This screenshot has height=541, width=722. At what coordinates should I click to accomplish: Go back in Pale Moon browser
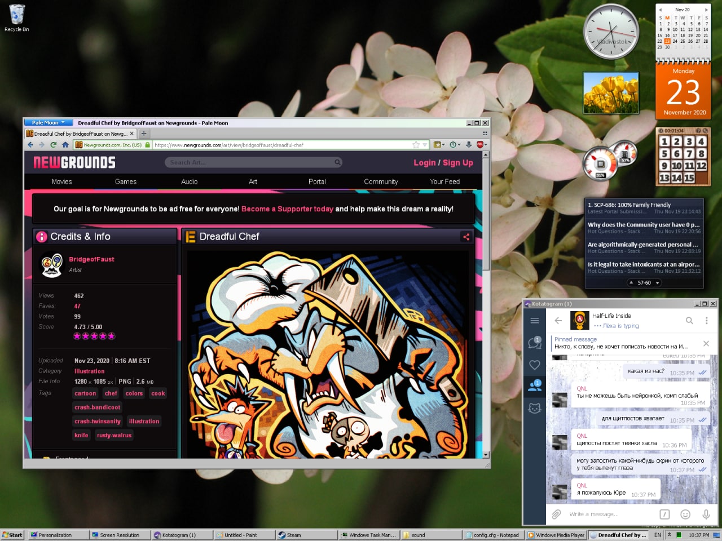coord(30,145)
